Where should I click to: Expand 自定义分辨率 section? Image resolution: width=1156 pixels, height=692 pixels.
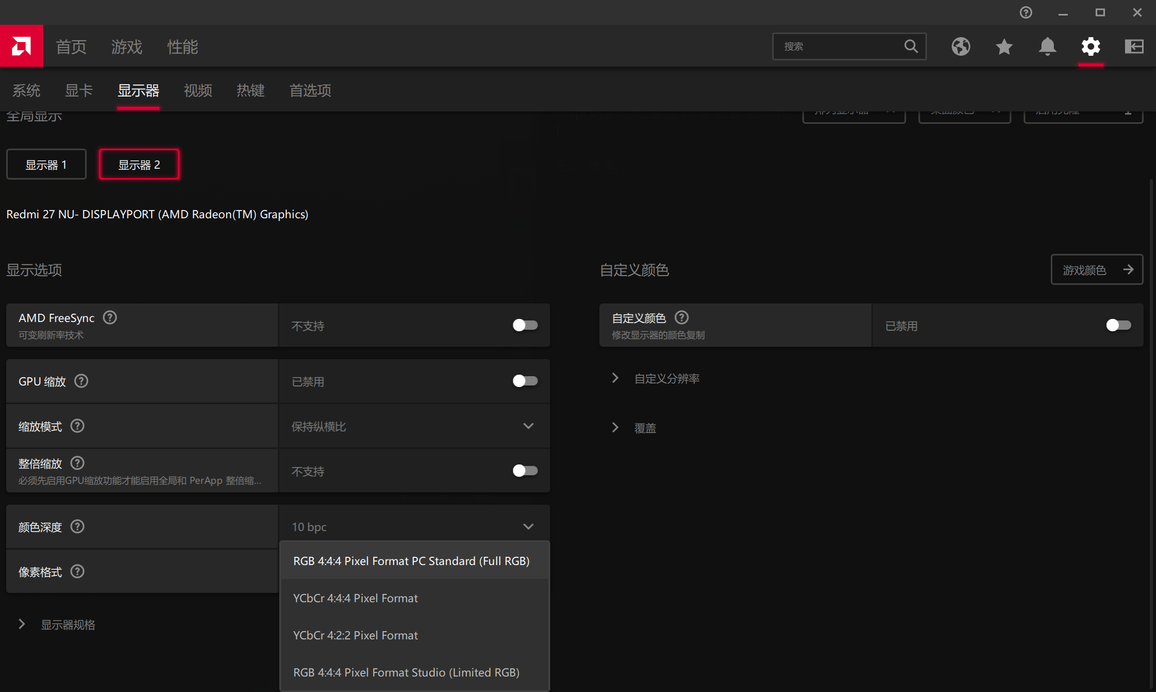(x=655, y=378)
